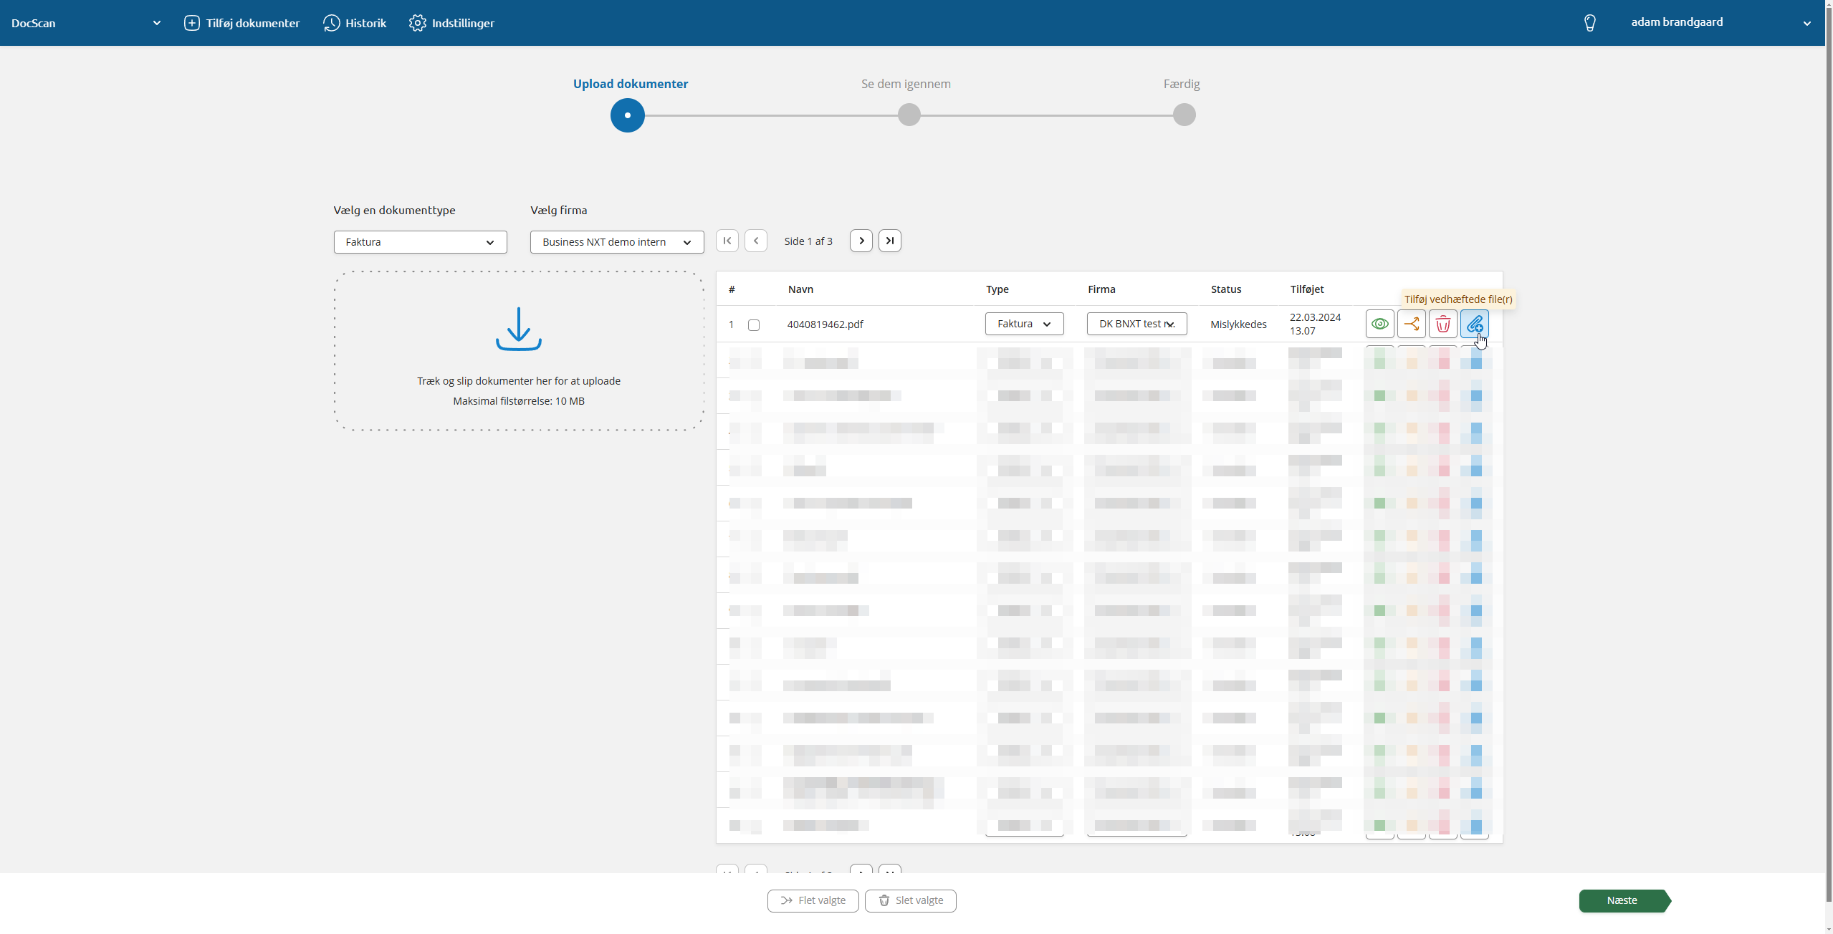Select the Se dem igennem step
This screenshot has width=1833, height=934.
point(909,115)
